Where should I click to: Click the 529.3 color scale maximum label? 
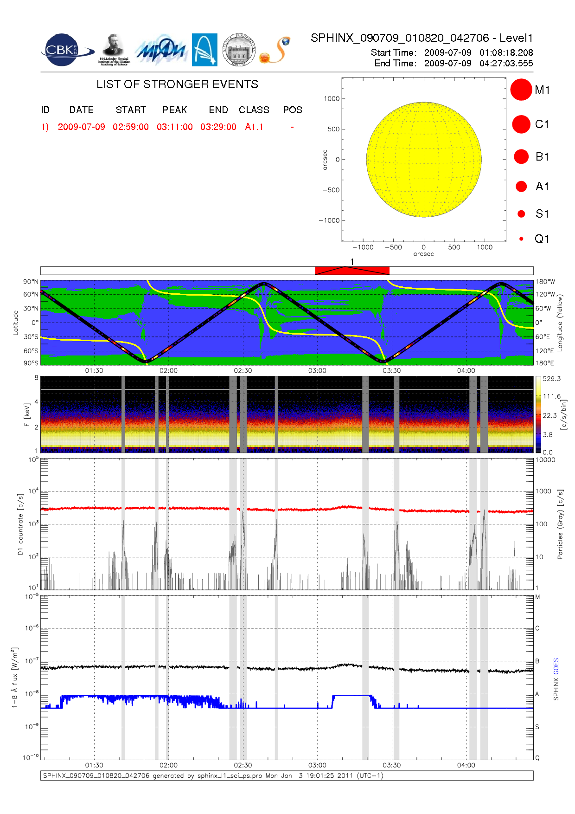pyautogui.click(x=552, y=379)
